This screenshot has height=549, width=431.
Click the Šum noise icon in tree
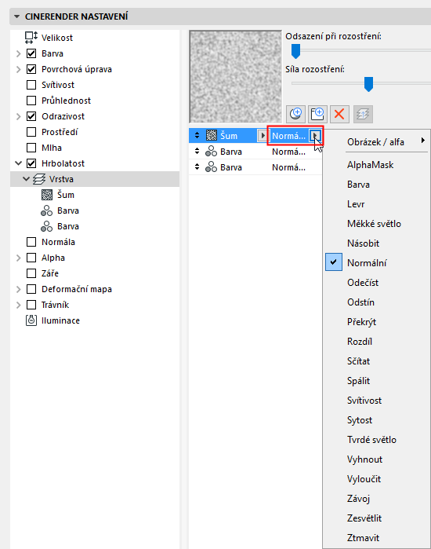(x=47, y=195)
